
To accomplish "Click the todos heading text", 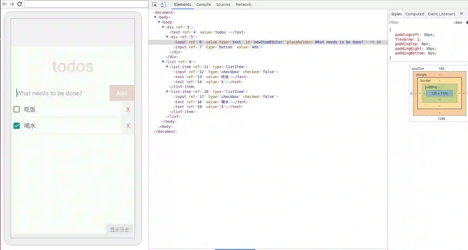I will click(x=73, y=66).
